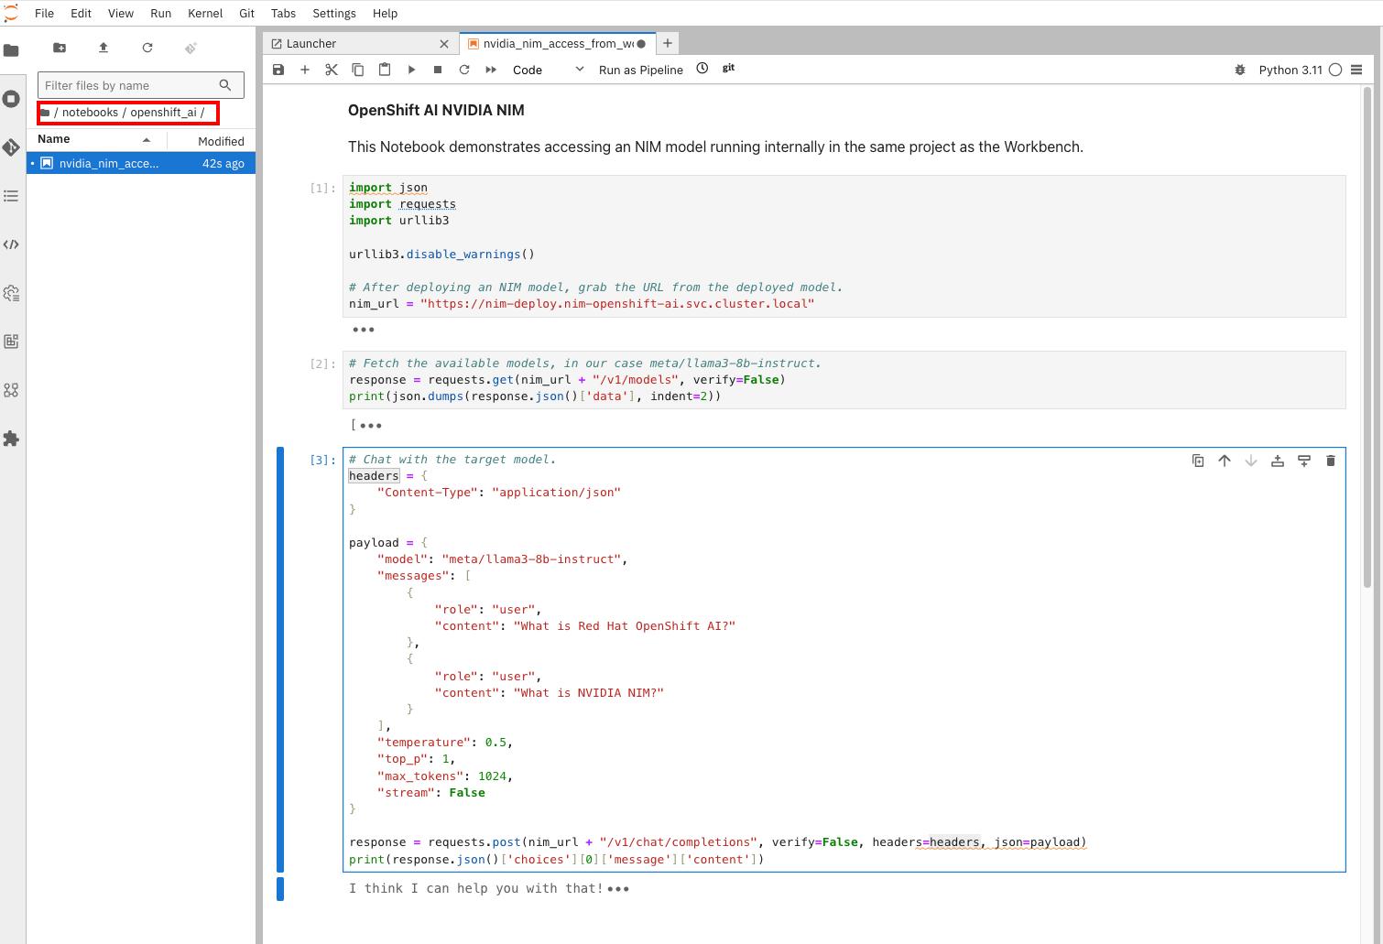This screenshot has width=1383, height=944.
Task: Open the File Browser sidebar panel
Action: (11, 50)
